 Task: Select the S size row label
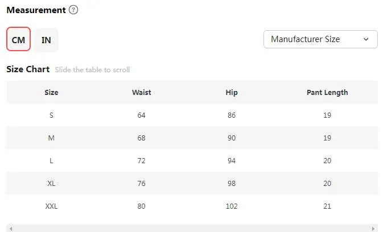click(x=51, y=115)
